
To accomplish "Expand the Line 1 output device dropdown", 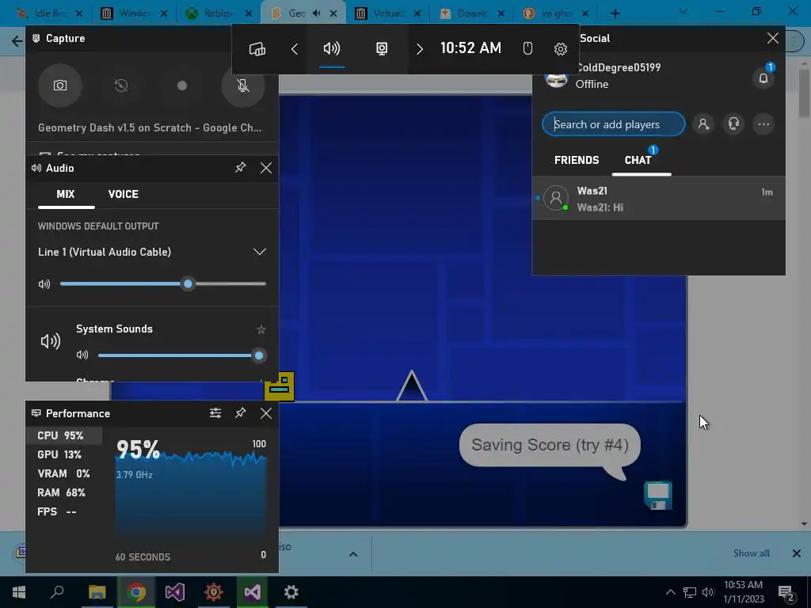I will [260, 253].
